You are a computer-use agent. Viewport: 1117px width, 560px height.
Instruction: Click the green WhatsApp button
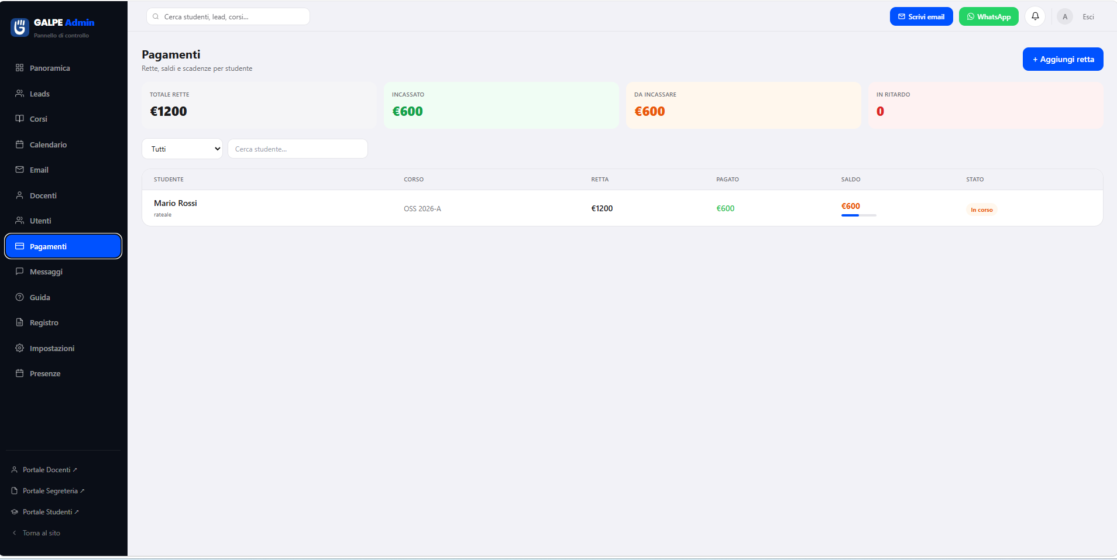click(x=988, y=16)
